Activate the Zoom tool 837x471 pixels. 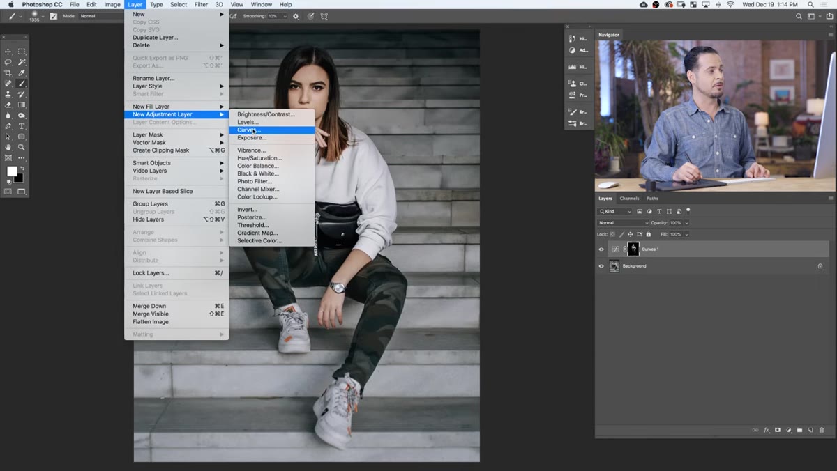(x=22, y=147)
